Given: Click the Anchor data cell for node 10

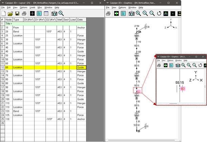Looking at the screenshot, I should pos(81,28).
